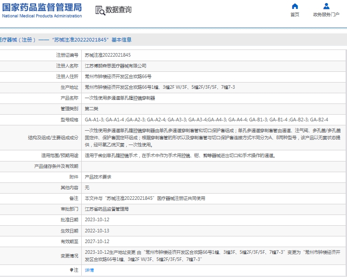This screenshot has height=277, width=347.
Task: Click the 苏械注准20222021845 基本信息 page title
Action: pos(92,40)
